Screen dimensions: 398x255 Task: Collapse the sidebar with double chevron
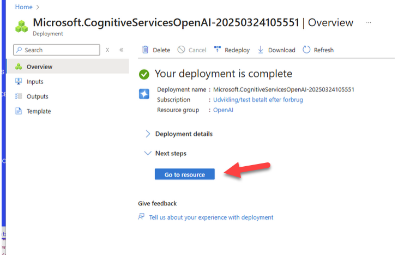pyautogui.click(x=122, y=50)
